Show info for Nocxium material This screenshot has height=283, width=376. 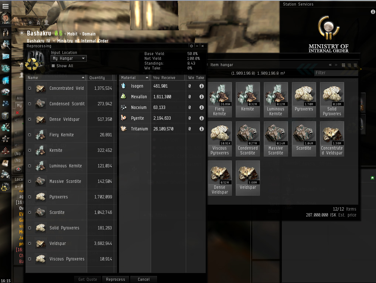(201, 108)
